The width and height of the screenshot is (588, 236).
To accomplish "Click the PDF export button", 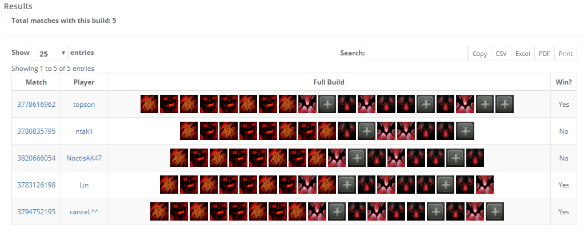I will click(544, 54).
